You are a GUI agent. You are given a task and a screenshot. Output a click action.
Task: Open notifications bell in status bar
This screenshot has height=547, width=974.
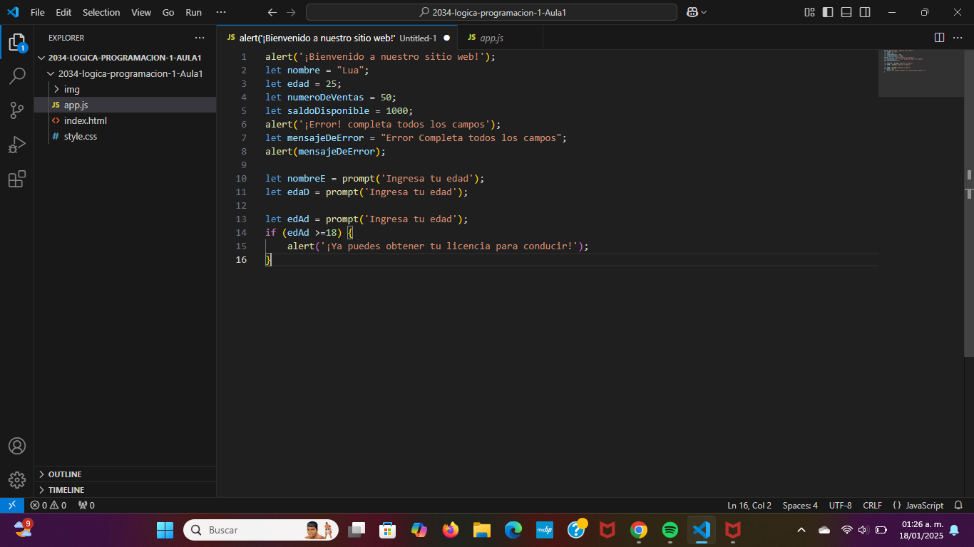[x=958, y=505]
